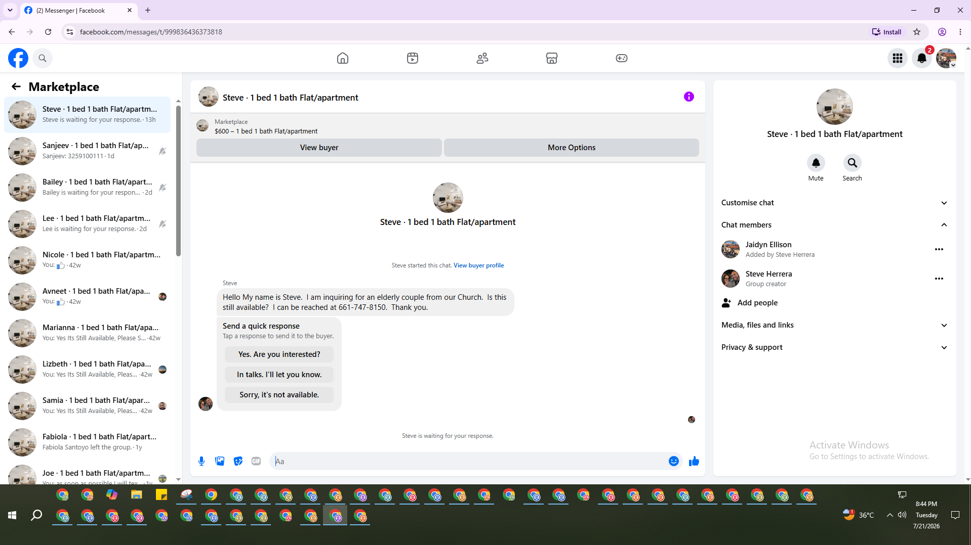Send quick reply "Yes. Are you interested?"
This screenshot has height=545, width=971.
tap(279, 354)
